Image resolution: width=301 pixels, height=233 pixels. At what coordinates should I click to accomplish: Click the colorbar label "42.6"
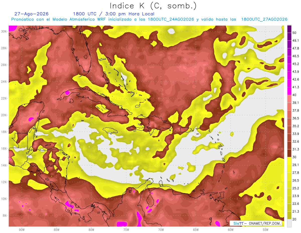(296, 79)
